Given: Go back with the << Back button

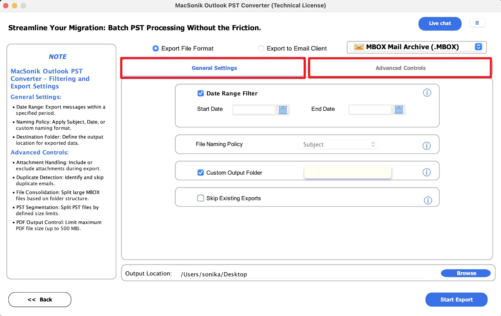Looking at the screenshot, I should pos(40,299).
